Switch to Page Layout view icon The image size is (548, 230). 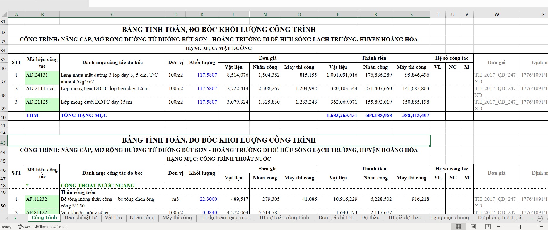click(473, 226)
